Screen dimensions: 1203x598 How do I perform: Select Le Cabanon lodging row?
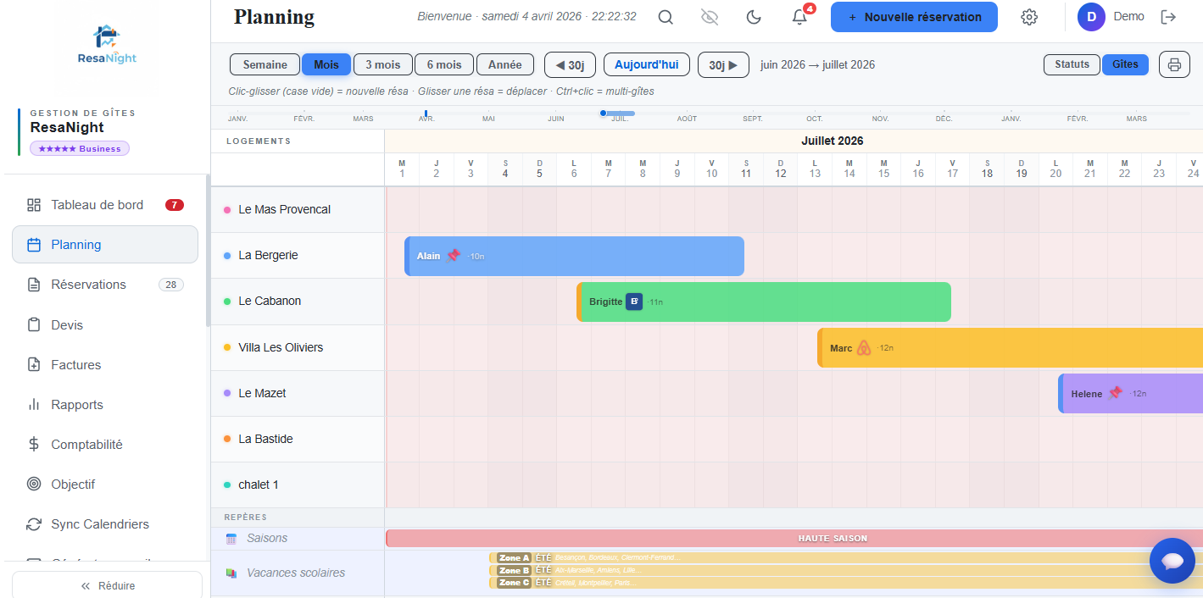click(x=298, y=302)
